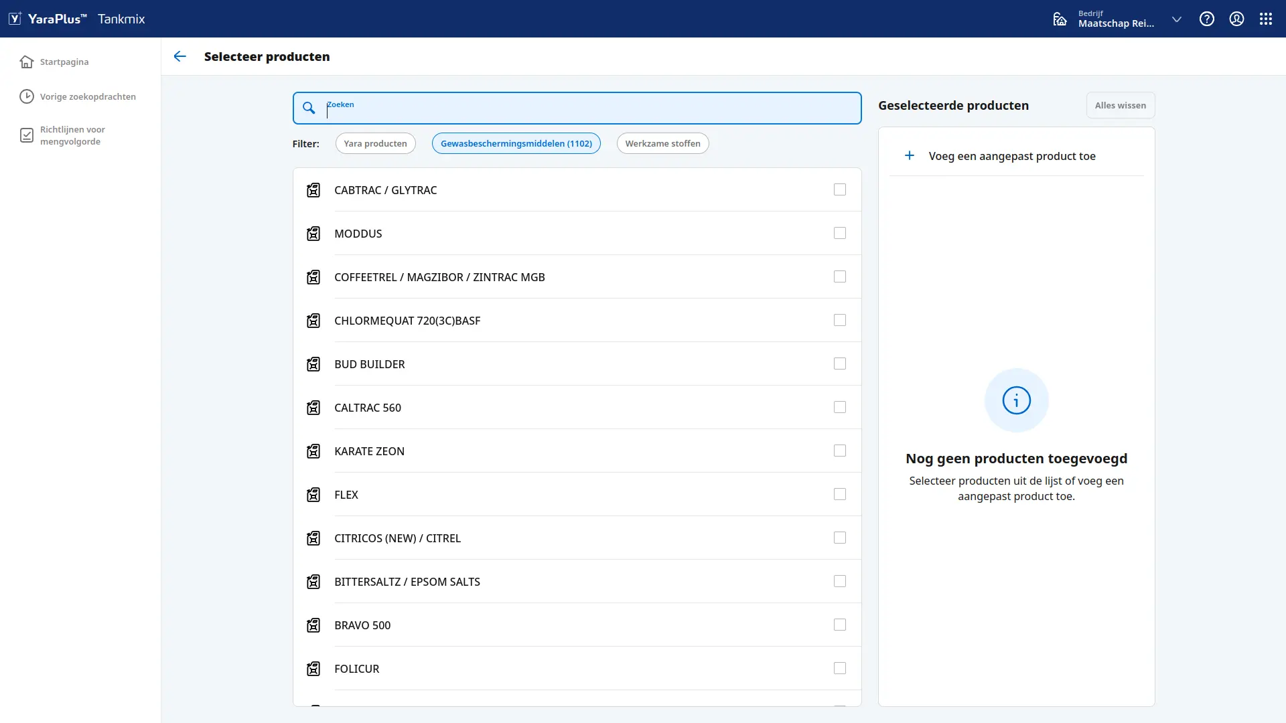Viewport: 1286px width, 723px height.
Task: Click the Vorige zoekopdrachten clock icon
Action: coord(27,96)
